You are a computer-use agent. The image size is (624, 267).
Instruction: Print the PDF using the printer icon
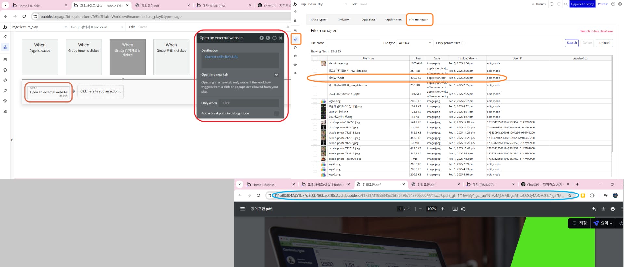(613, 209)
